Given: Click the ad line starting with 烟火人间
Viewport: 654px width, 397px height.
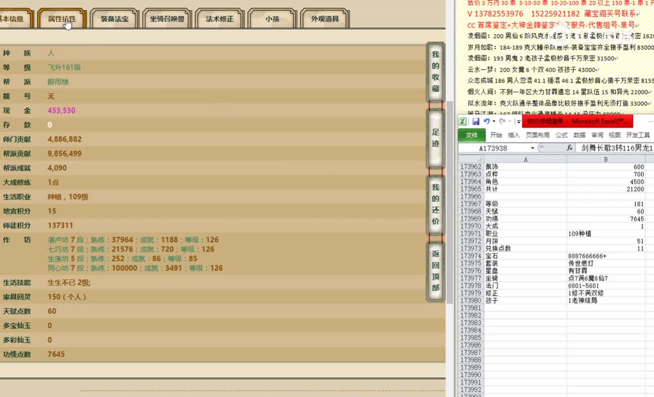Looking at the screenshot, I should [x=560, y=92].
